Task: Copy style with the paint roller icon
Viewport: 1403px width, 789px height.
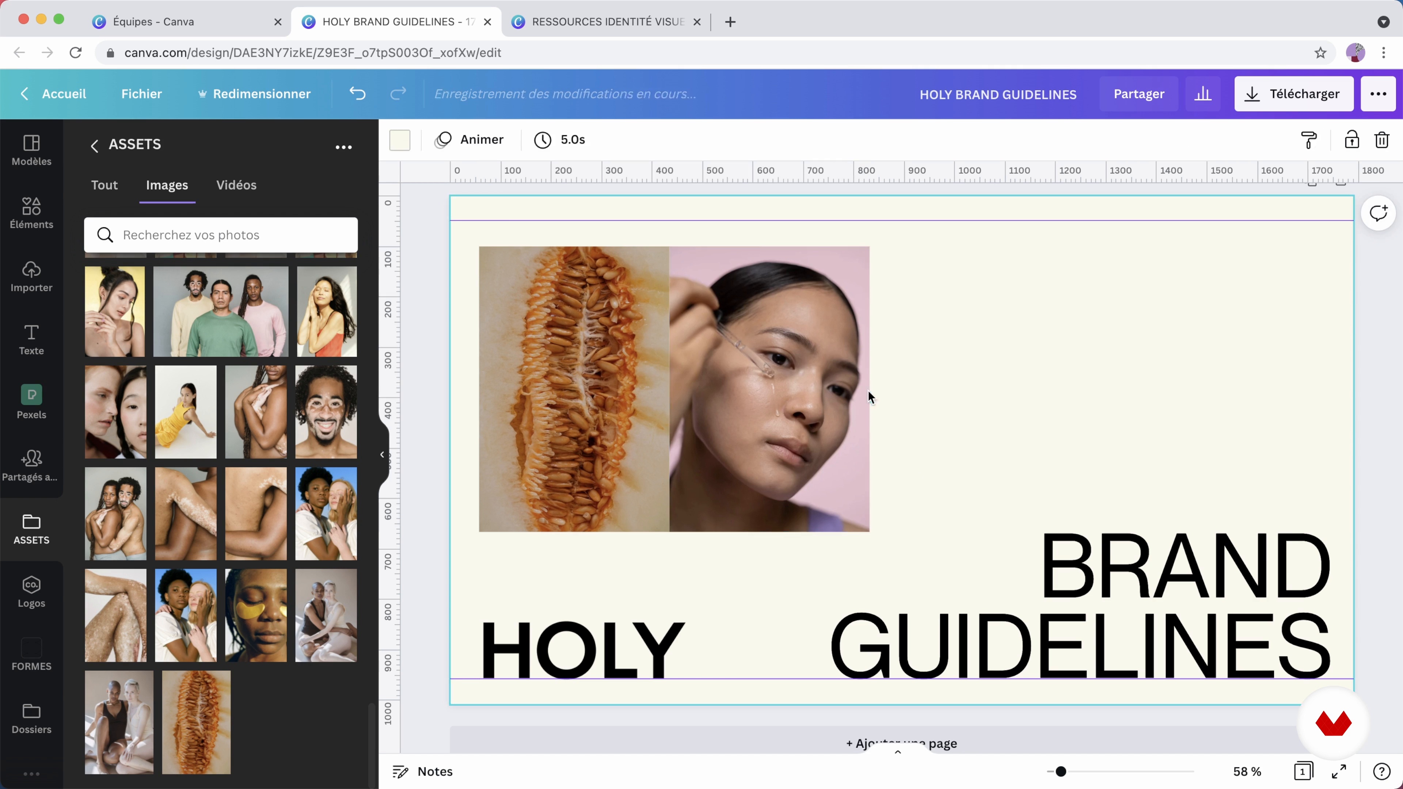Action: pos(1309,140)
